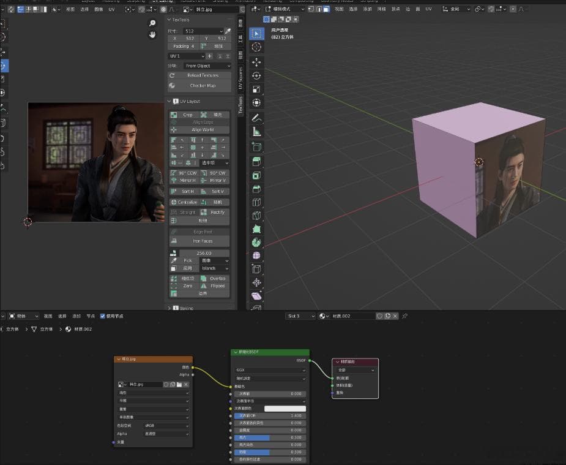Select the Bevel tool
Image resolution: width=566 pixels, height=465 pixels.
[256, 189]
